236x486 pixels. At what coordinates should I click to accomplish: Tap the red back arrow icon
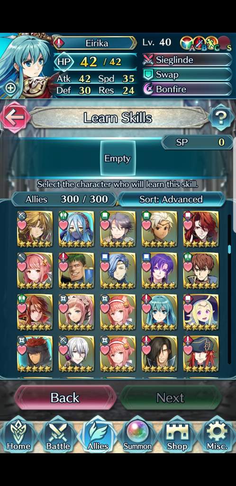[x=15, y=117]
